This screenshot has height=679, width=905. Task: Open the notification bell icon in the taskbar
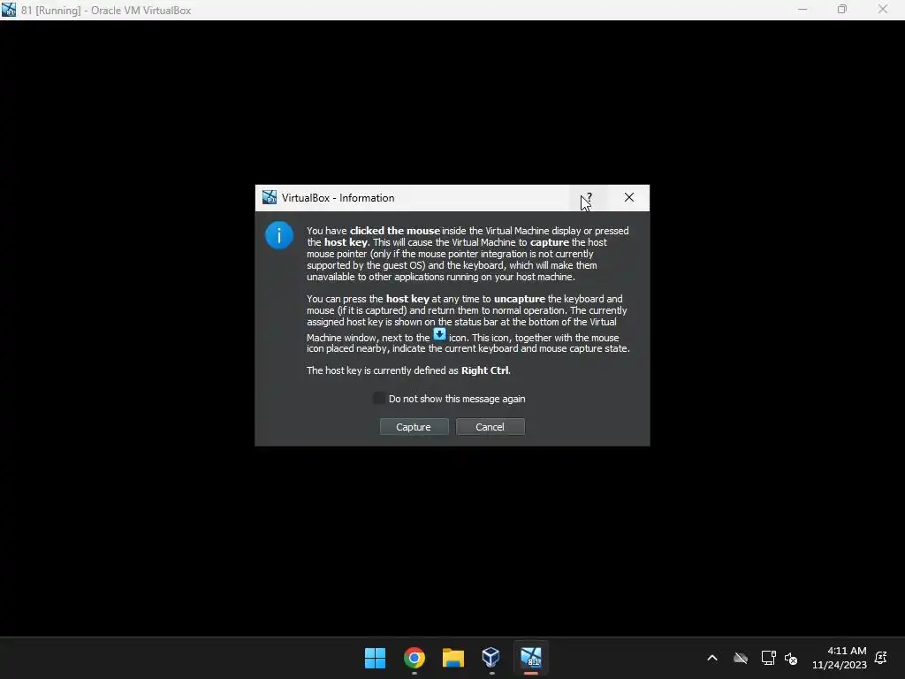click(x=881, y=658)
